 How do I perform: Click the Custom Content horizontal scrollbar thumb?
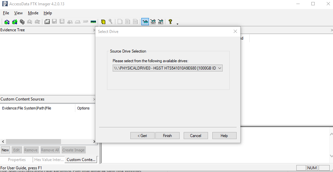click(33, 141)
